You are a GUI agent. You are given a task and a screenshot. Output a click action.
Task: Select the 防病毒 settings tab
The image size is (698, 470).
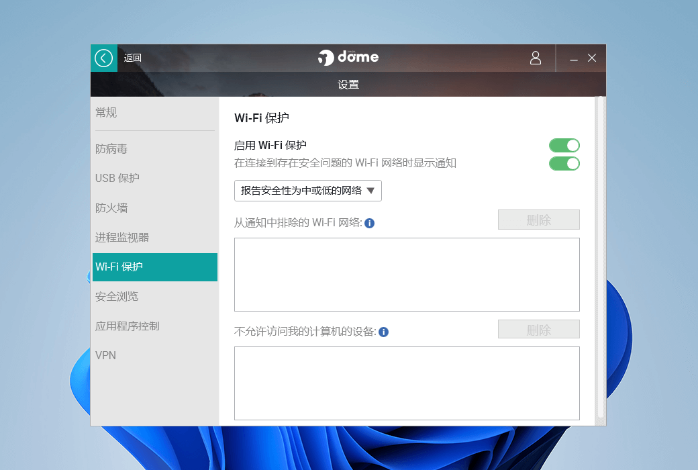pyautogui.click(x=111, y=149)
